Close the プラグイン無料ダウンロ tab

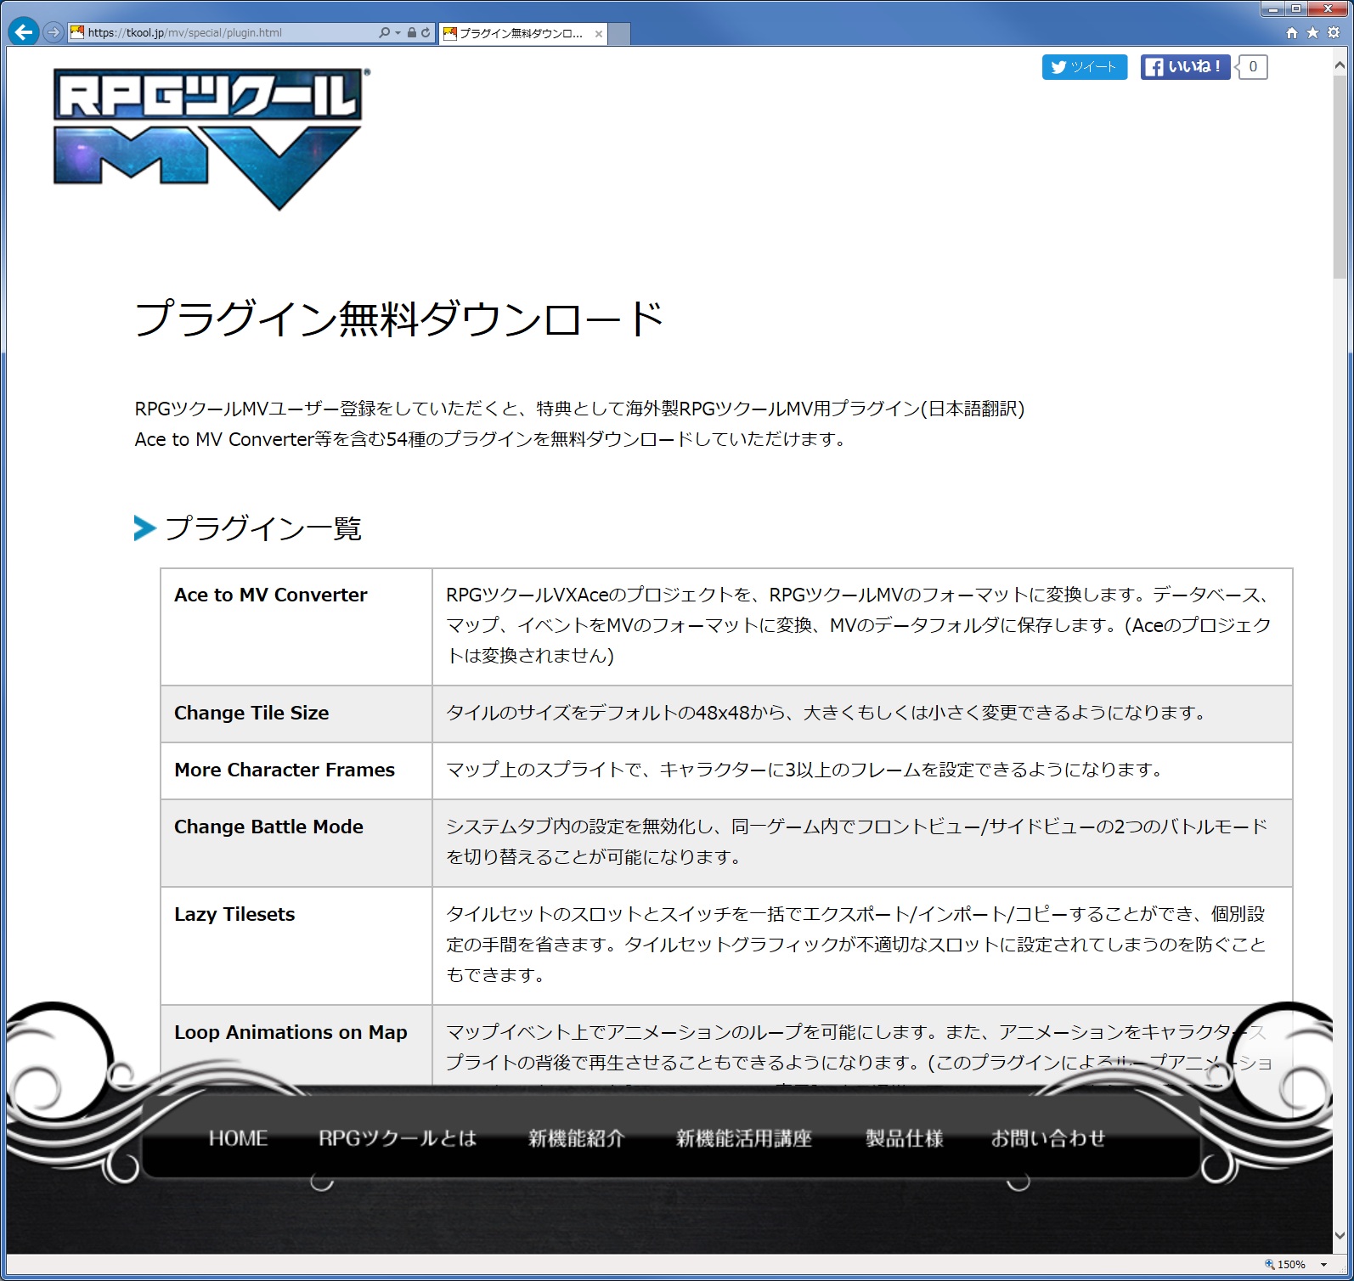pyautogui.click(x=599, y=34)
